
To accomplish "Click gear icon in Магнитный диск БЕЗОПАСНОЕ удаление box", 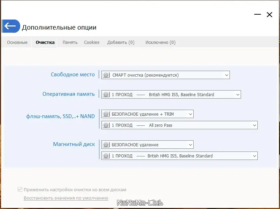I will [x=106, y=145].
